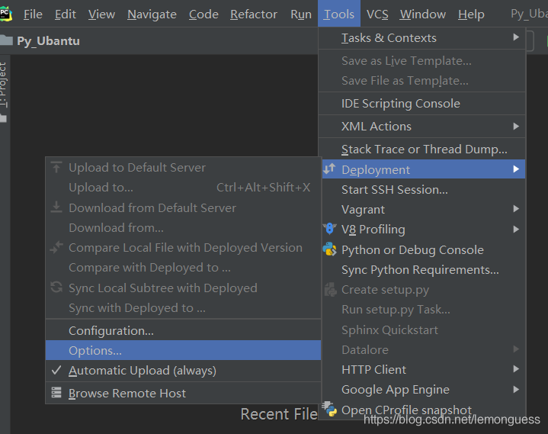Viewport: 548px width, 434px height.
Task: Click the Browse Remote Host icon
Action: [x=56, y=393]
